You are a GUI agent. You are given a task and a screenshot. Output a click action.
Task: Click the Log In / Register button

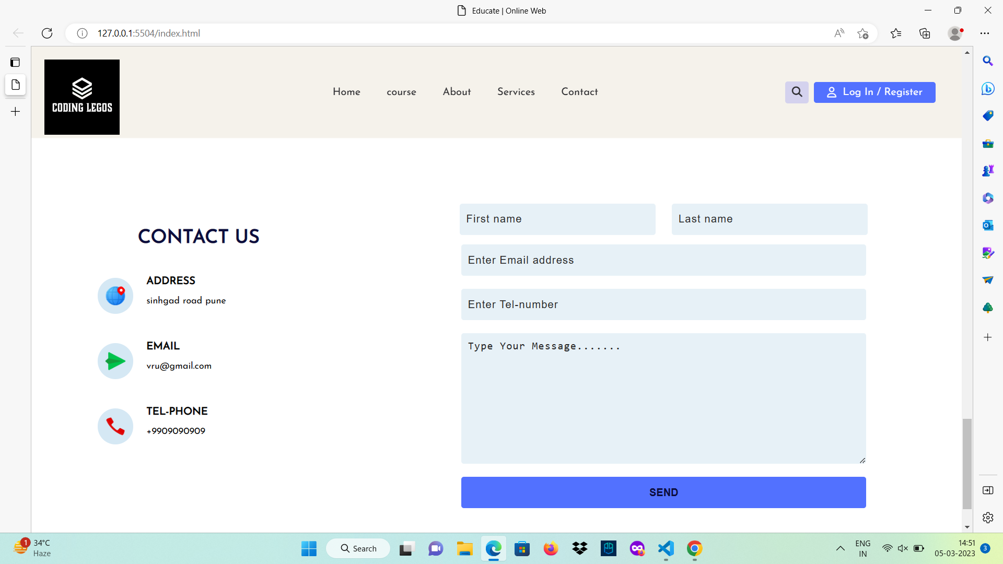pos(874,92)
